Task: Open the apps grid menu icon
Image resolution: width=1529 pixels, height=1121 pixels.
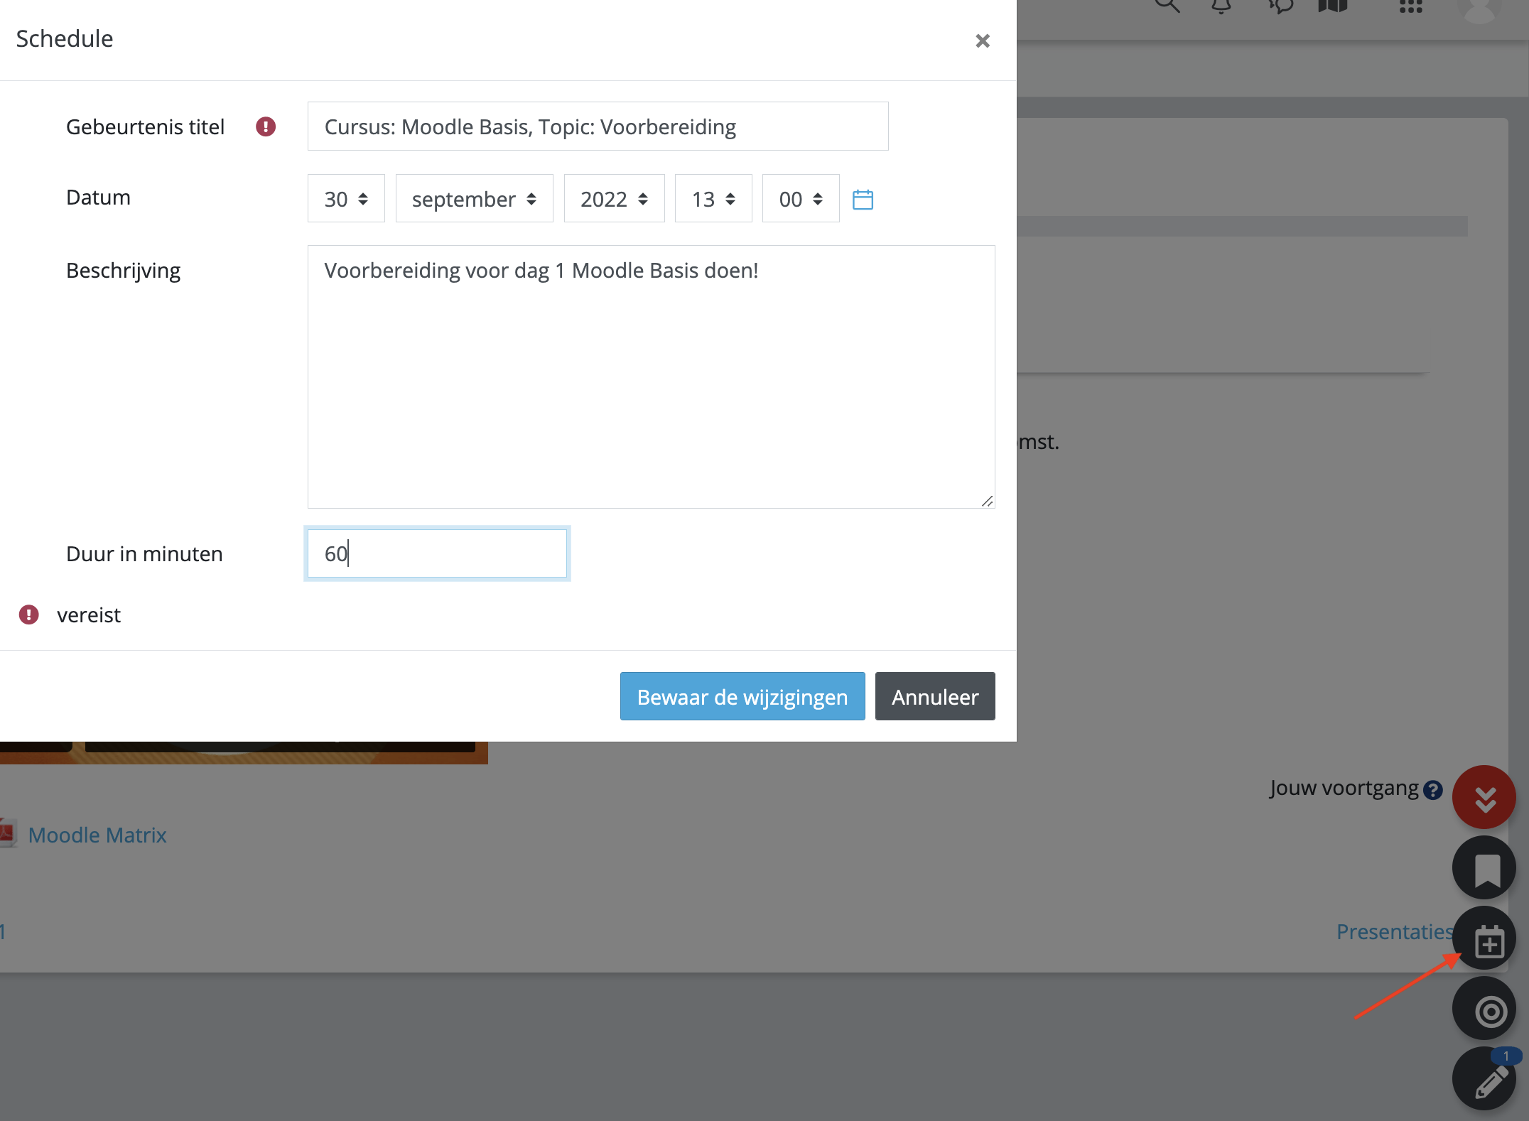Action: [x=1410, y=6]
